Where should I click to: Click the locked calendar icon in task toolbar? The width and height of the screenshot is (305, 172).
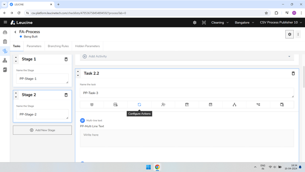click(x=282, y=104)
